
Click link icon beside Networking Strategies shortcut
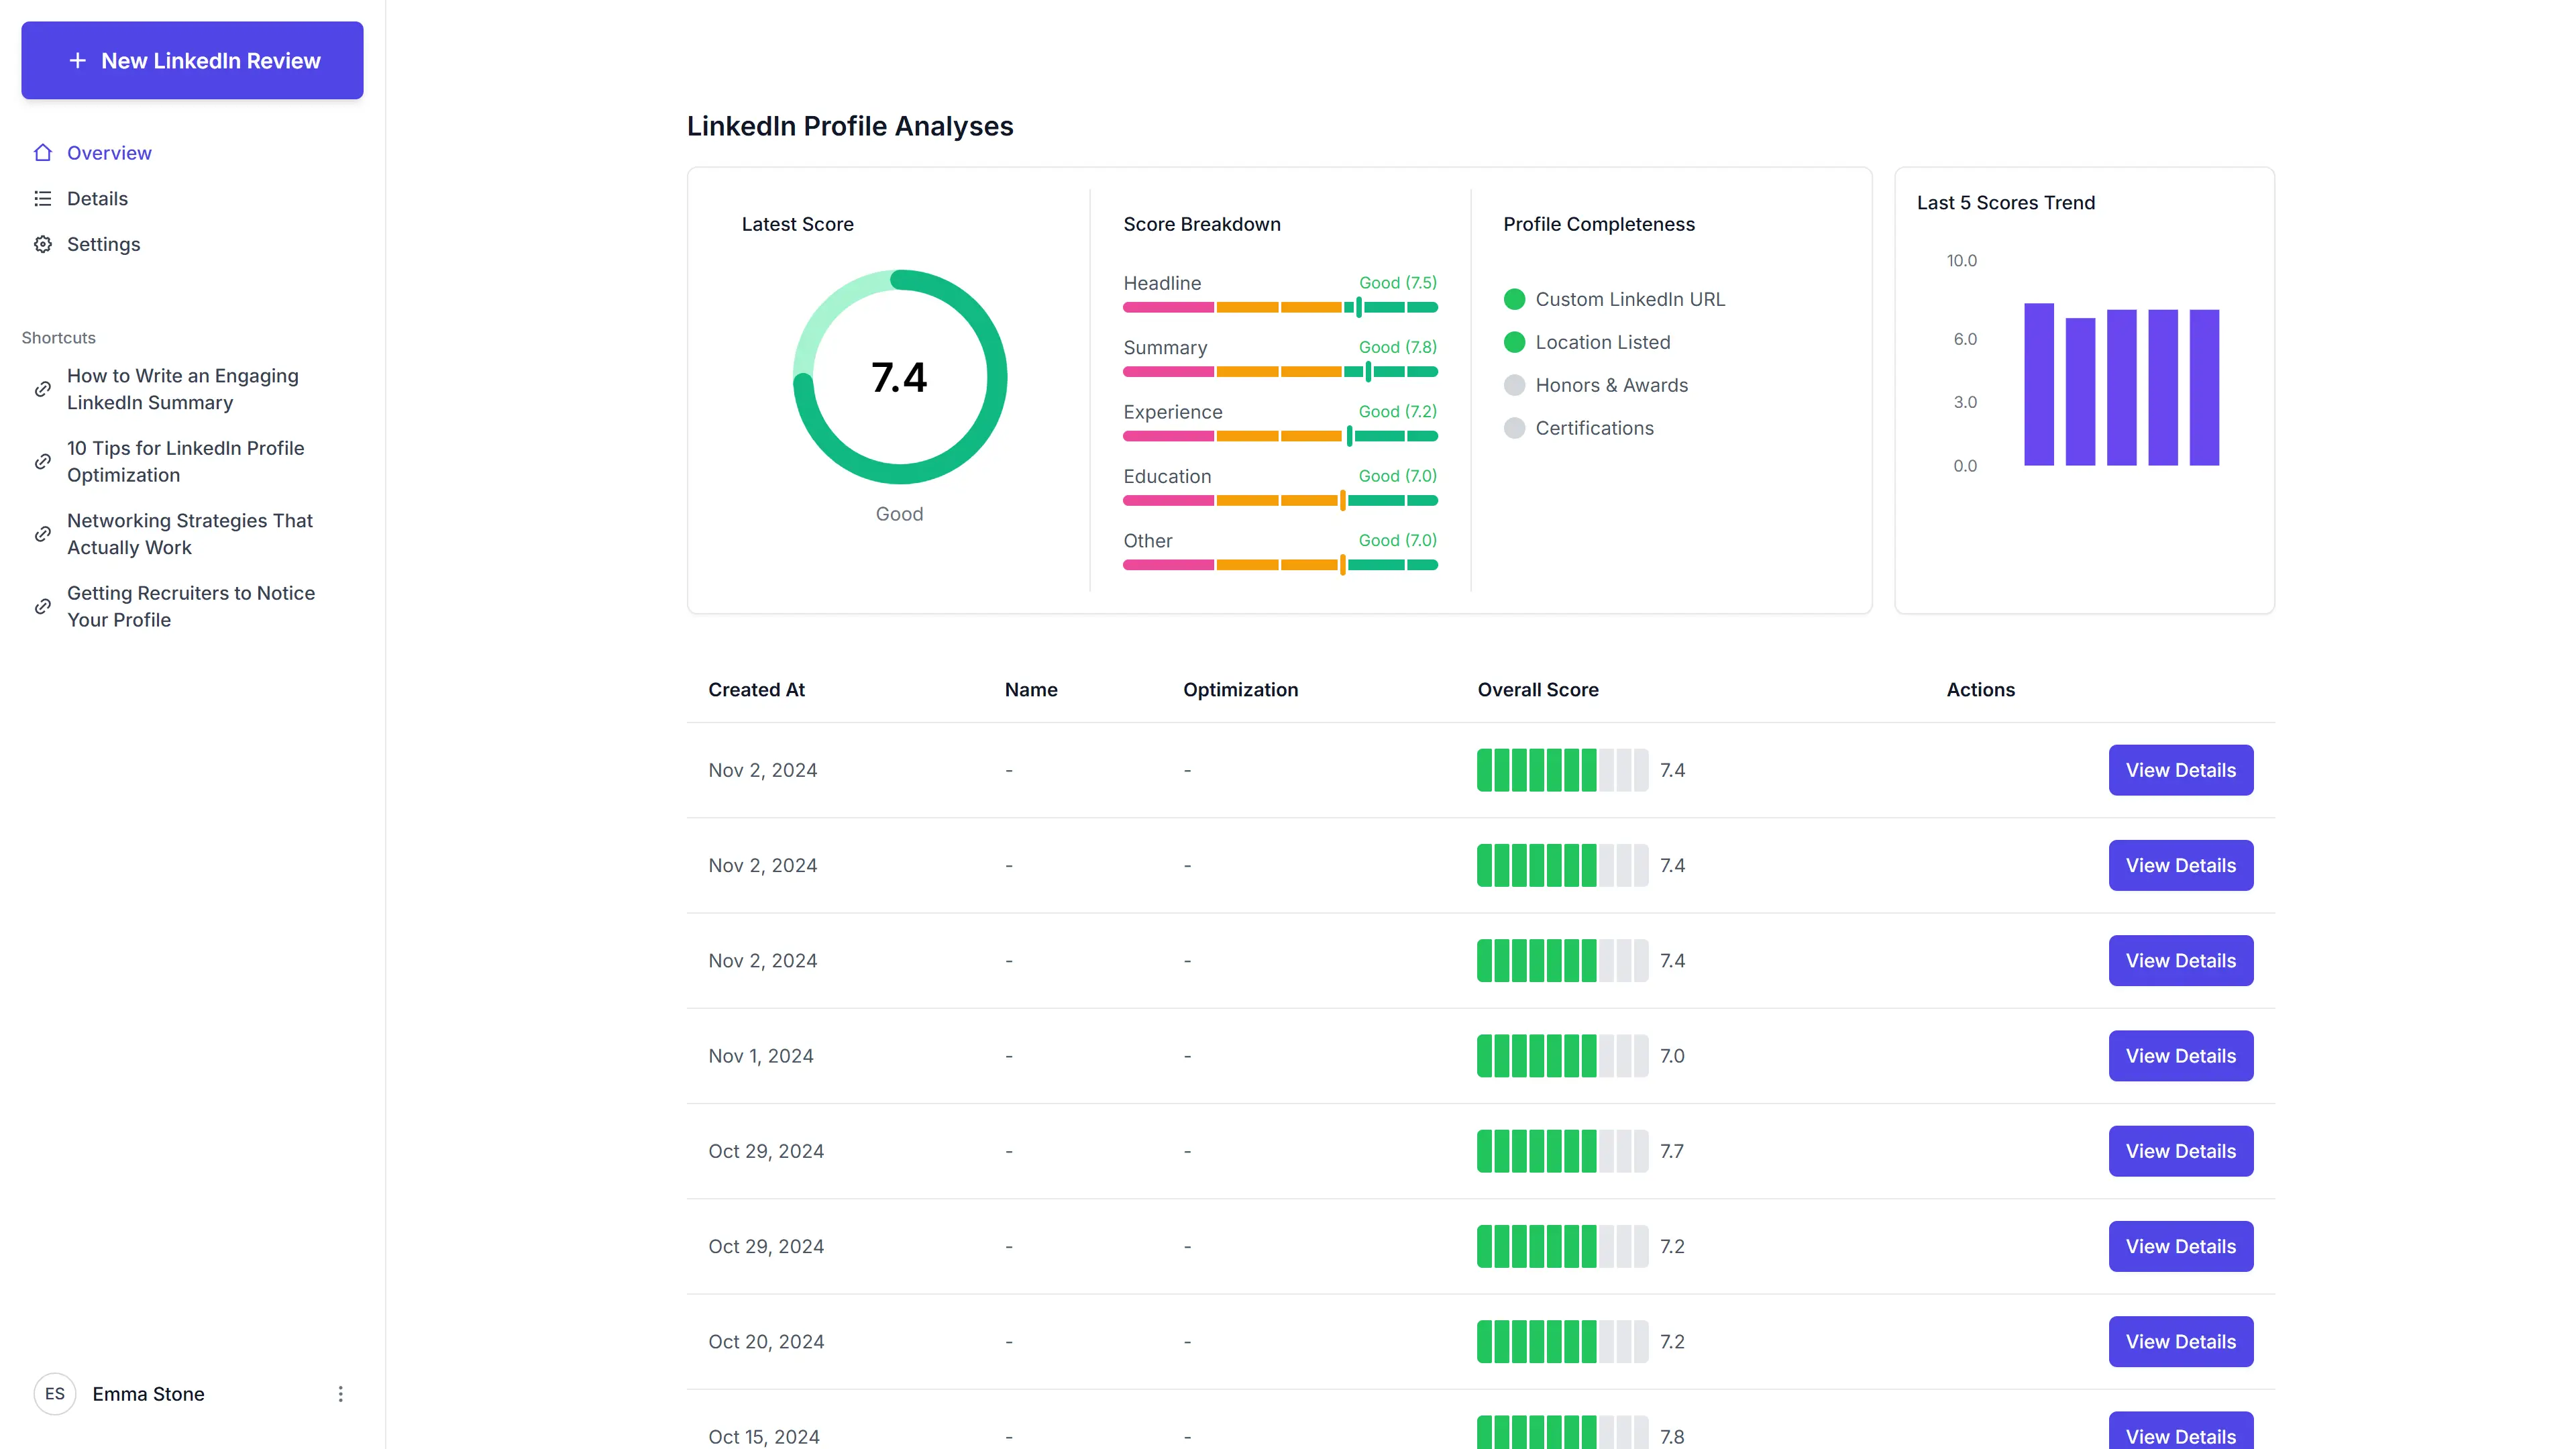(x=43, y=534)
